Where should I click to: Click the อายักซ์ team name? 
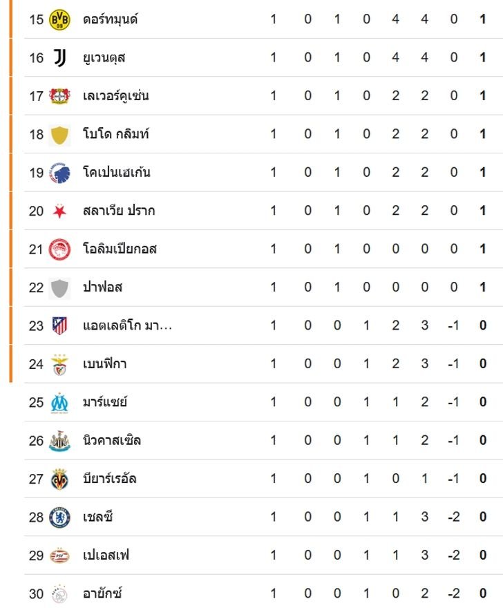click(x=102, y=593)
